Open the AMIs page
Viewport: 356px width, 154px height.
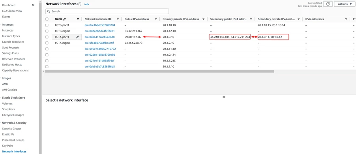[x=5, y=84]
